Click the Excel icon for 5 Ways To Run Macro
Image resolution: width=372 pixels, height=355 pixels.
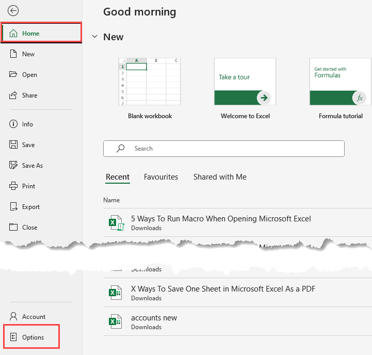coord(116,223)
